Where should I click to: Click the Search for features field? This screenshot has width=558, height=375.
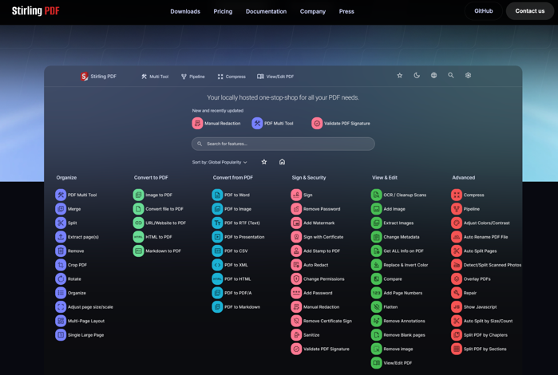pyautogui.click(x=283, y=144)
